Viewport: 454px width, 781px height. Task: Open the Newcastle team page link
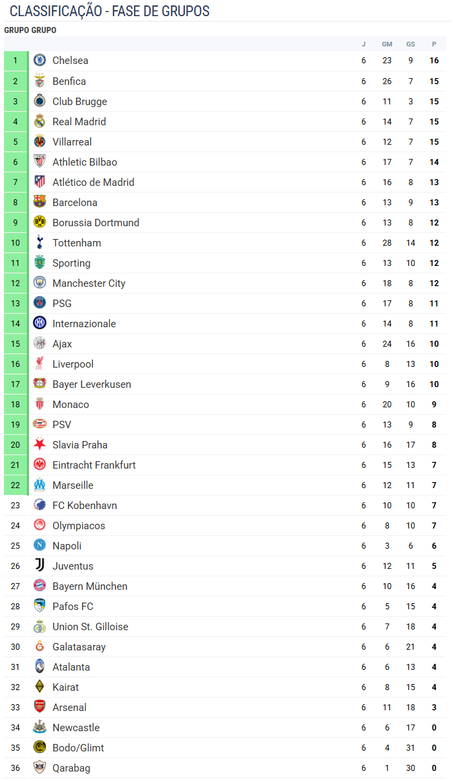tap(76, 728)
